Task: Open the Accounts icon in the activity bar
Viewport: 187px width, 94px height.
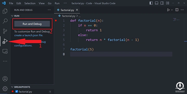Action: click(5, 79)
